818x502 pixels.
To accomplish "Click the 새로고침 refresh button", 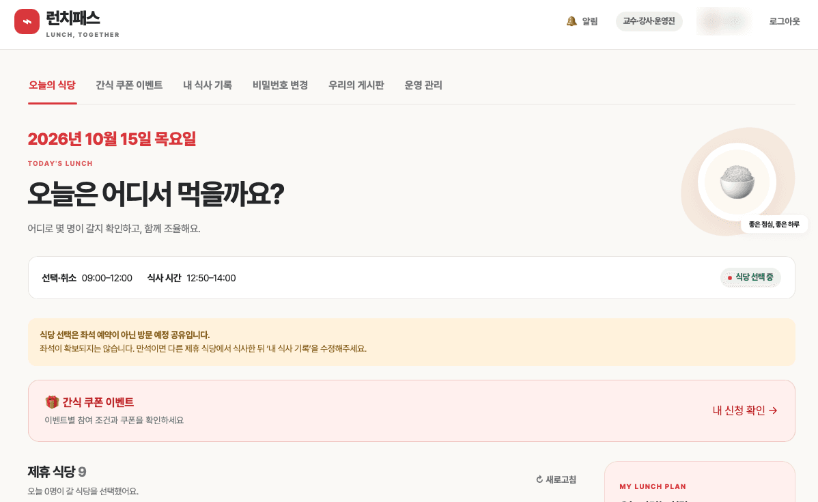I will pyautogui.click(x=556, y=479).
